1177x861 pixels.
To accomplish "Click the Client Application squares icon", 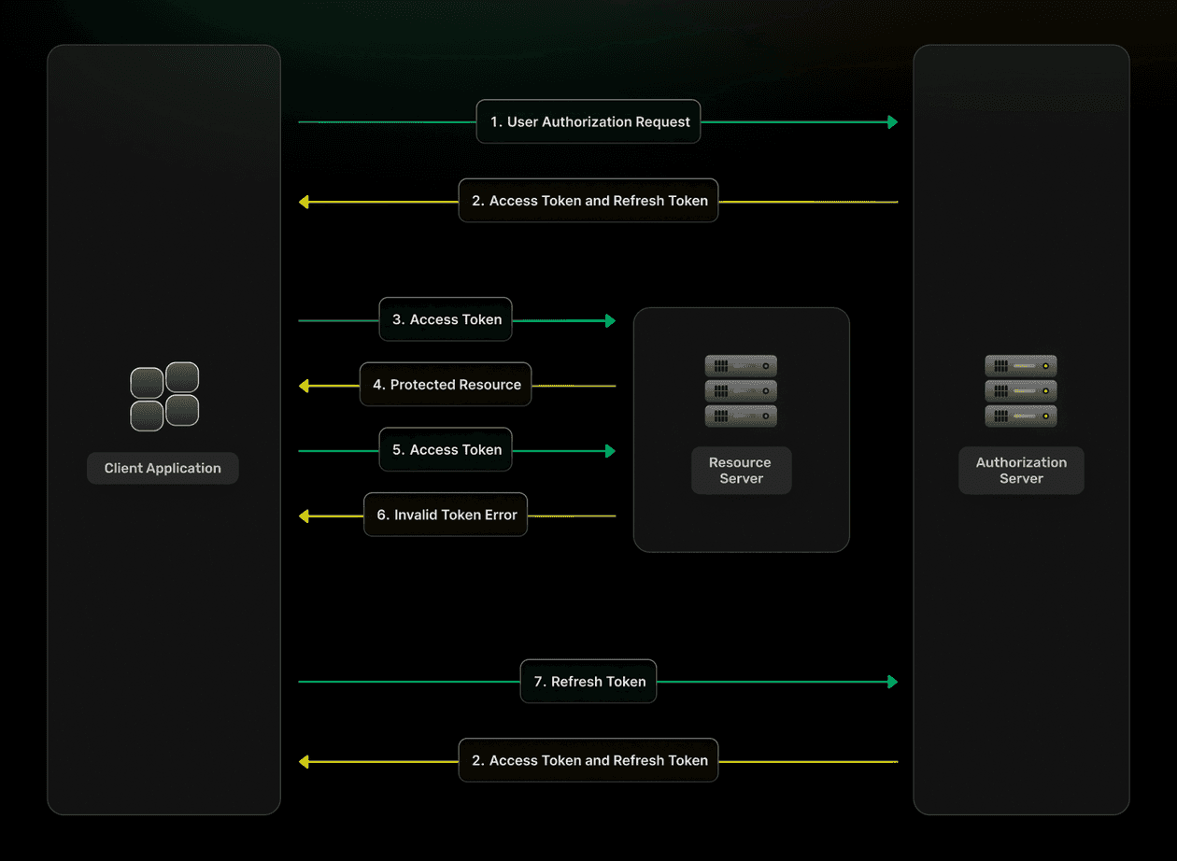I will coord(163,396).
